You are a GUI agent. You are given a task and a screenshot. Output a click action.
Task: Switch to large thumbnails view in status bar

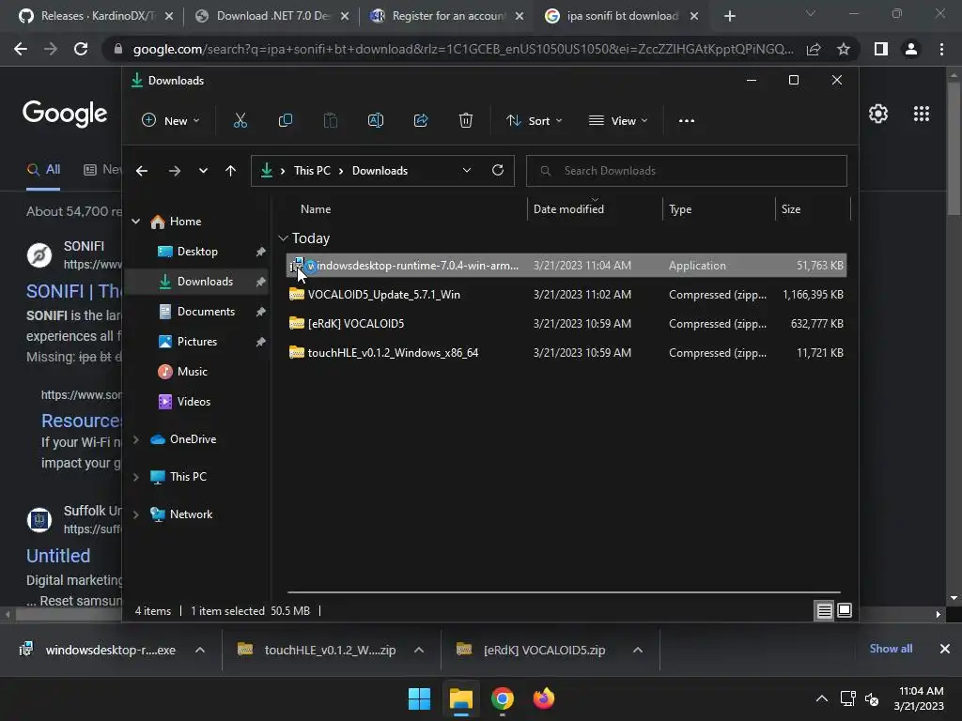pos(845,610)
